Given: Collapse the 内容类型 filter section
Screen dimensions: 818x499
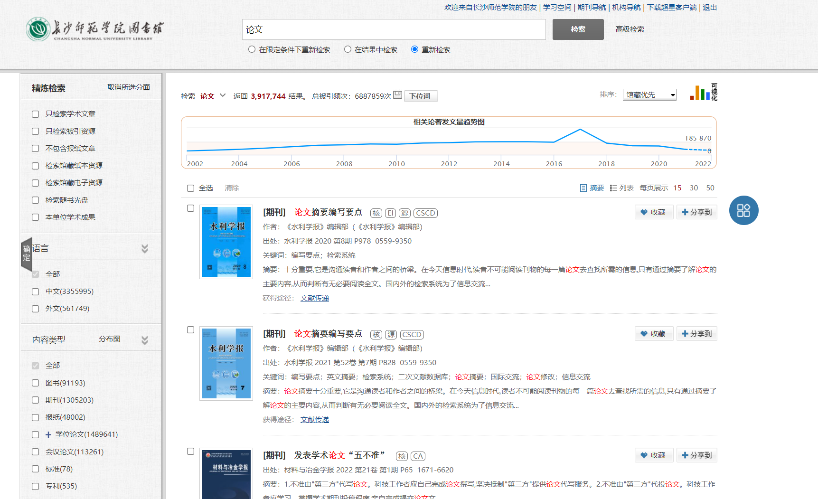Looking at the screenshot, I should [x=144, y=340].
